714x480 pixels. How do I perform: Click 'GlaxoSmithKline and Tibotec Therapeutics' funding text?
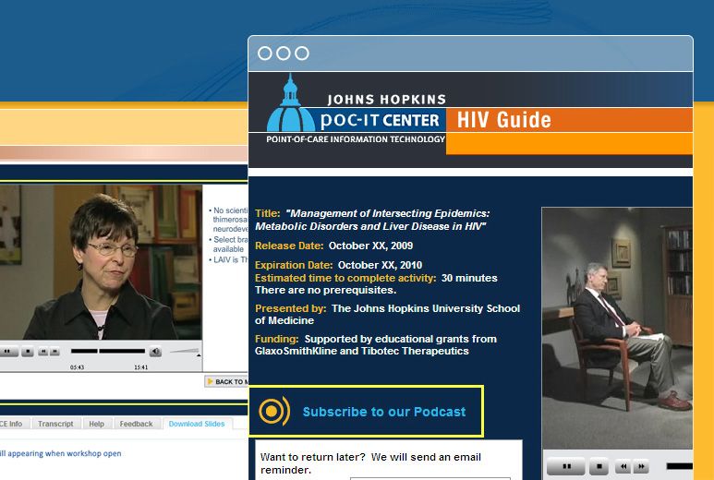[361, 351]
